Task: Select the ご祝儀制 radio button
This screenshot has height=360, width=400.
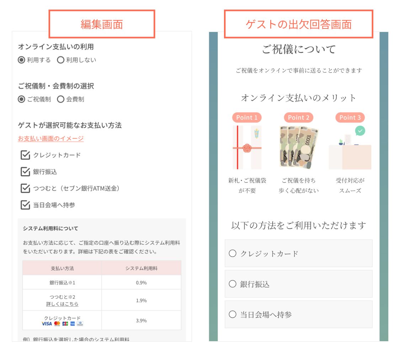Action: coord(22,99)
